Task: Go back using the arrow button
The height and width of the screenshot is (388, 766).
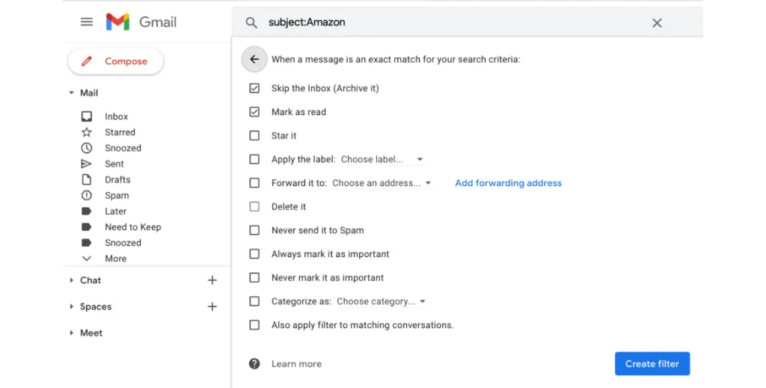Action: (254, 59)
